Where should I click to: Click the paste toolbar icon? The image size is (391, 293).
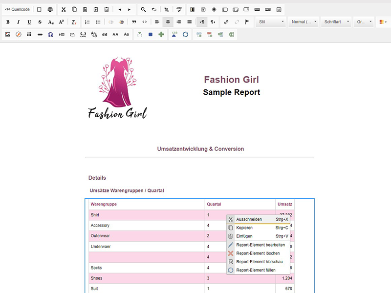(x=85, y=9)
